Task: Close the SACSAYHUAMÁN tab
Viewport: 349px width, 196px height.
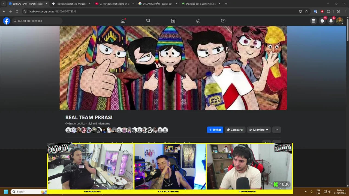Action: click(x=176, y=4)
